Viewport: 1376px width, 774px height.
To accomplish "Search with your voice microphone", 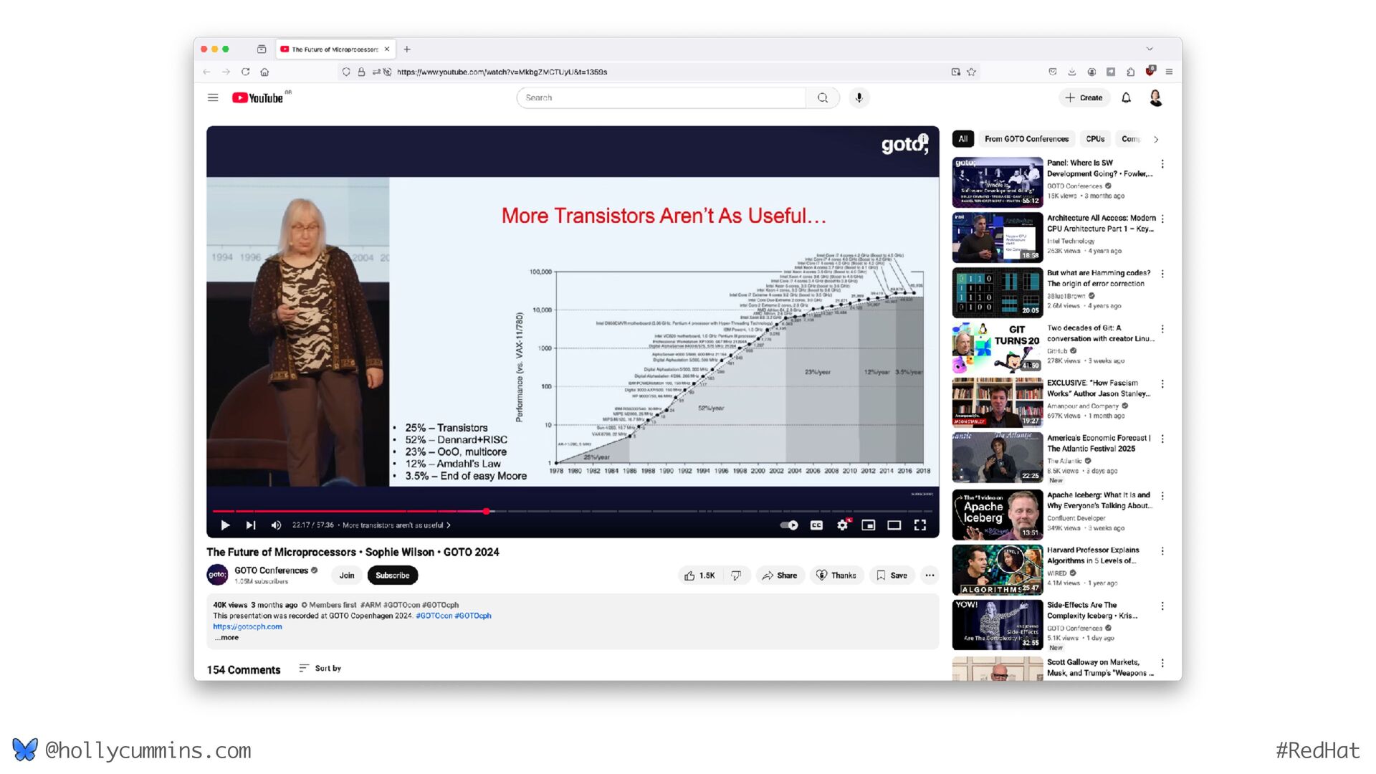I will (x=859, y=97).
